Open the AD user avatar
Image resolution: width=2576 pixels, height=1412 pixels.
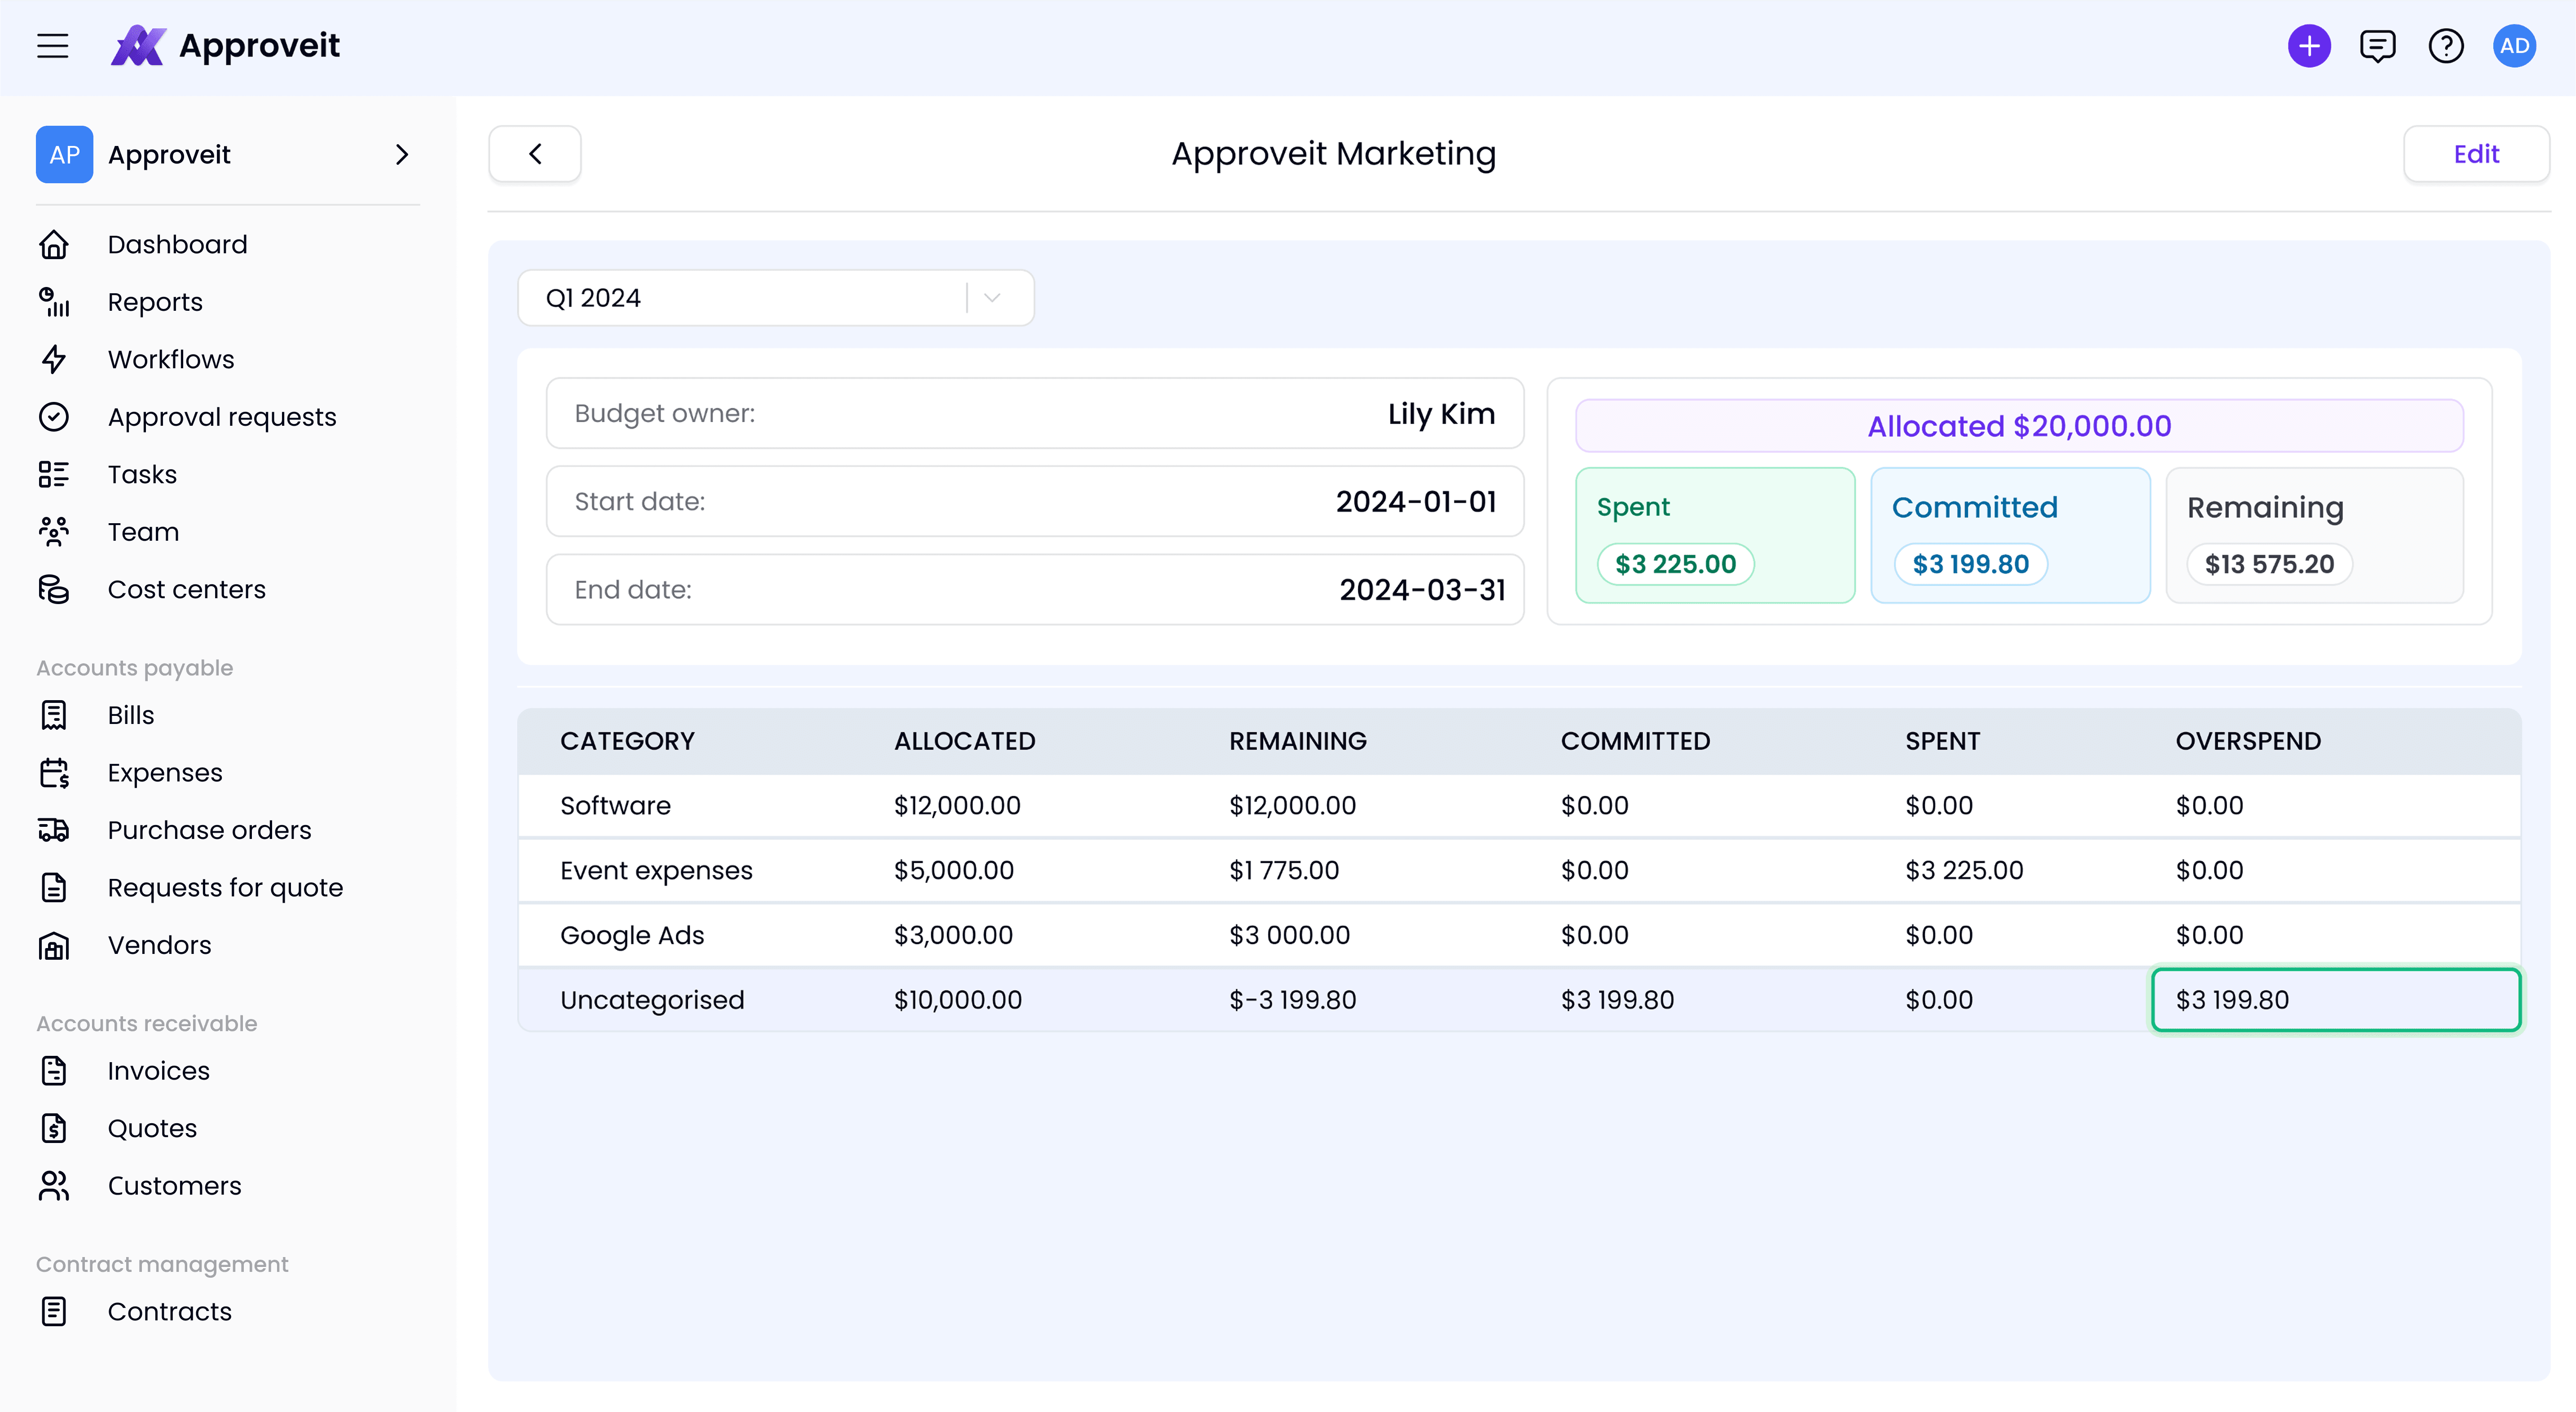pyautogui.click(x=2514, y=46)
